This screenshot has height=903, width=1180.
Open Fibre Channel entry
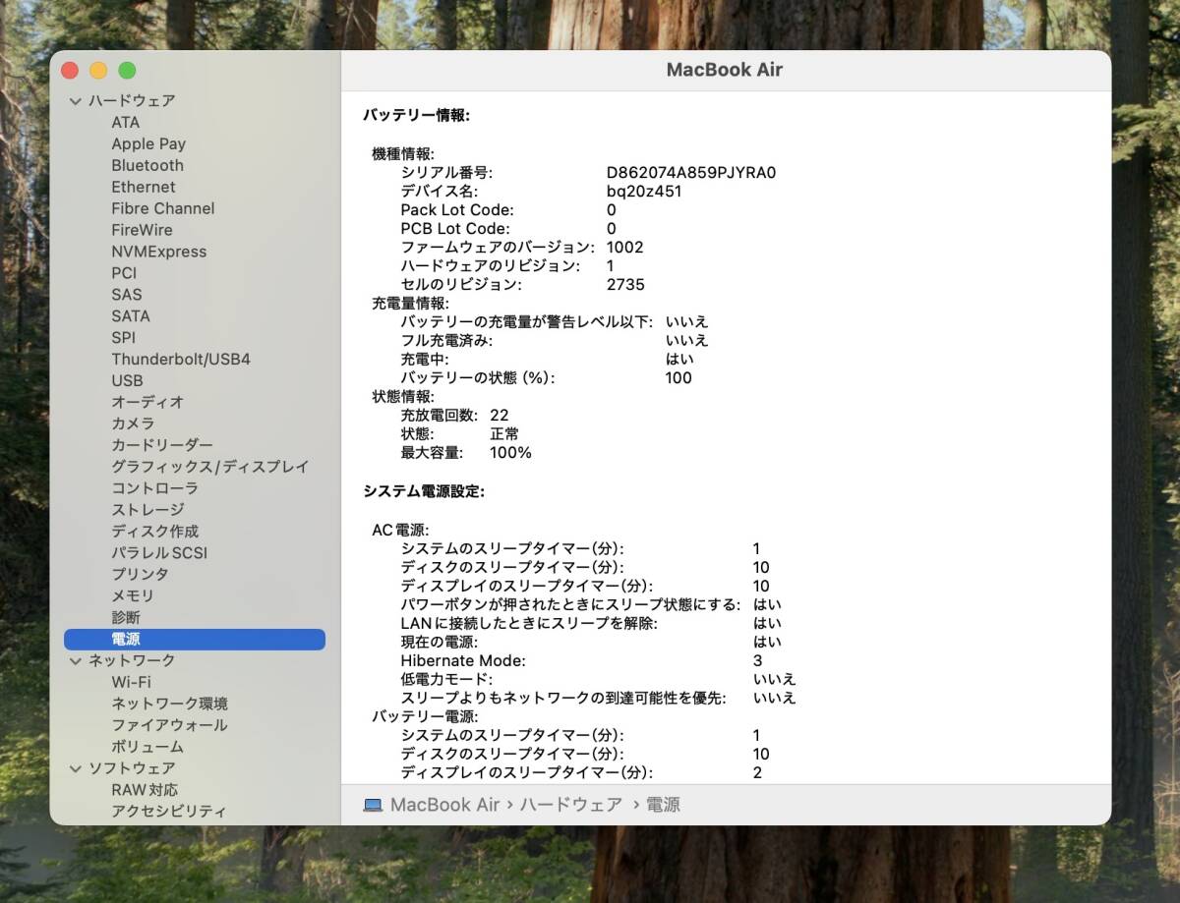click(163, 209)
